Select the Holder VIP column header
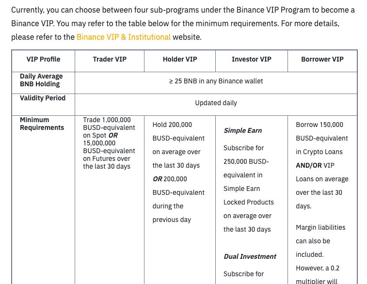367x284 pixels. 180,59
